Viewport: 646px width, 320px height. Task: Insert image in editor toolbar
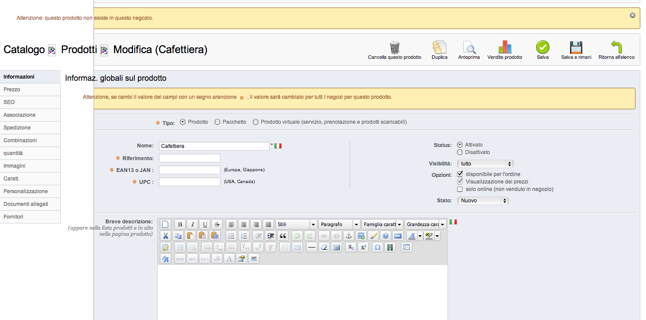coord(361,236)
